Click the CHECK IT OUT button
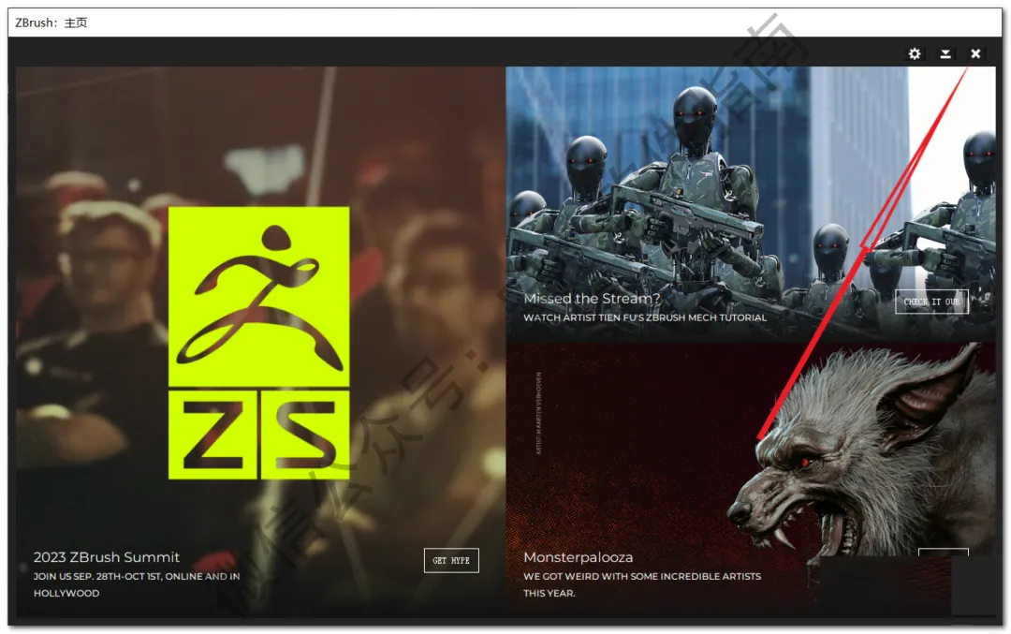1011x634 pixels. [931, 302]
